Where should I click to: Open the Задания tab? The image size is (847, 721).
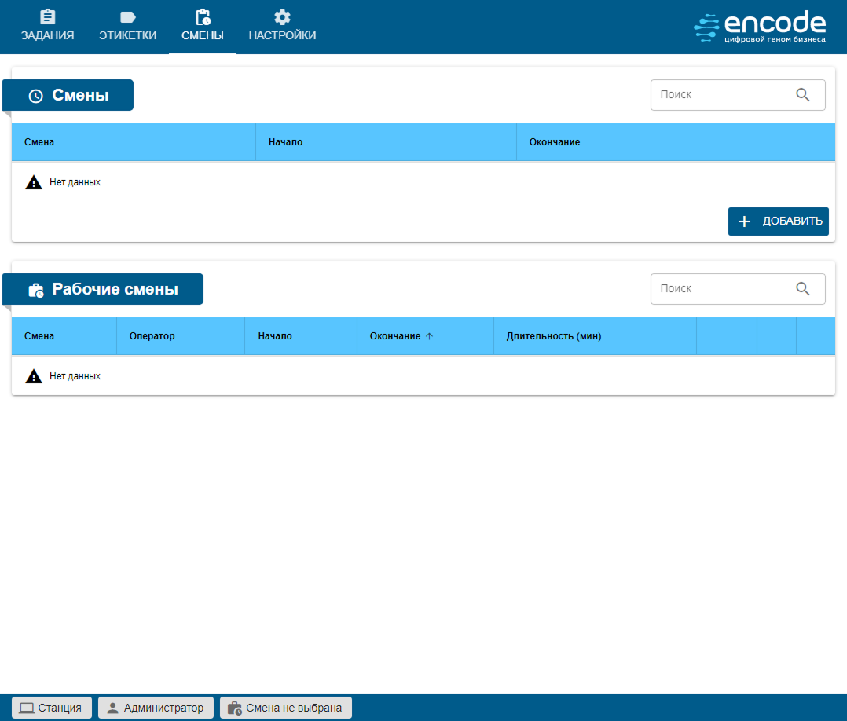pos(47,27)
